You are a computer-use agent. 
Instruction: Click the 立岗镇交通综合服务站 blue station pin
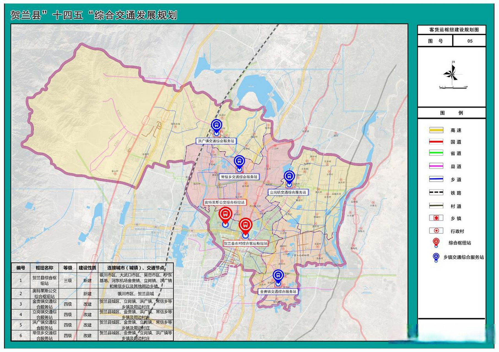tap(289, 178)
